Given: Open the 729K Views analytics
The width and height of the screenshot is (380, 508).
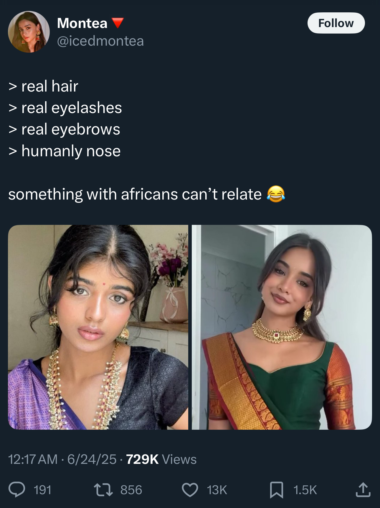Looking at the screenshot, I should (161, 459).
